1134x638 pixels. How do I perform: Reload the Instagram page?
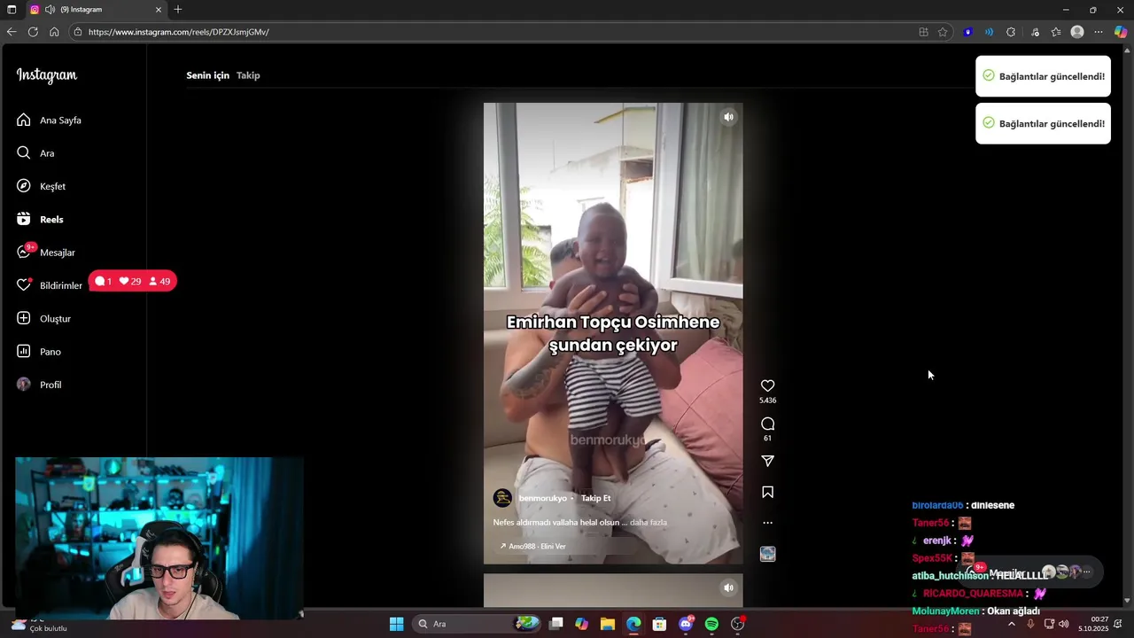pyautogui.click(x=33, y=32)
